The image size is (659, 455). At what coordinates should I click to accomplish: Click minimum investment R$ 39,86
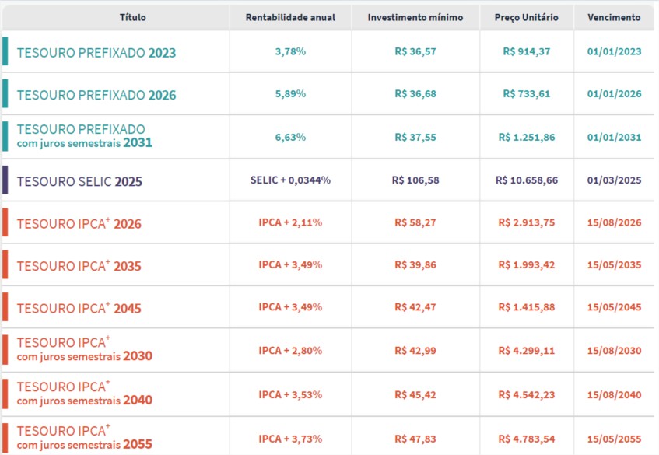point(415,264)
